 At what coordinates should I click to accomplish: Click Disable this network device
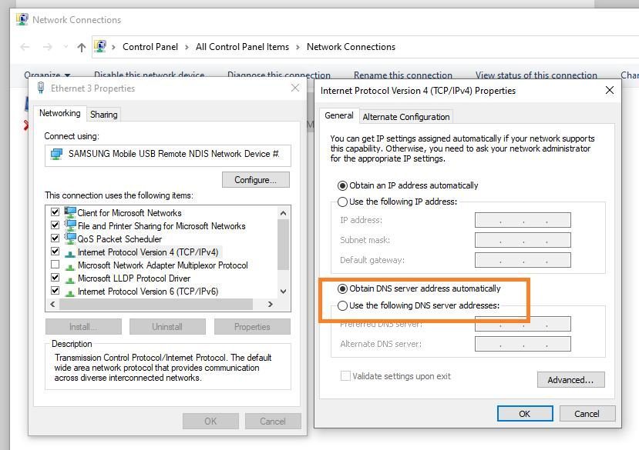(150, 75)
